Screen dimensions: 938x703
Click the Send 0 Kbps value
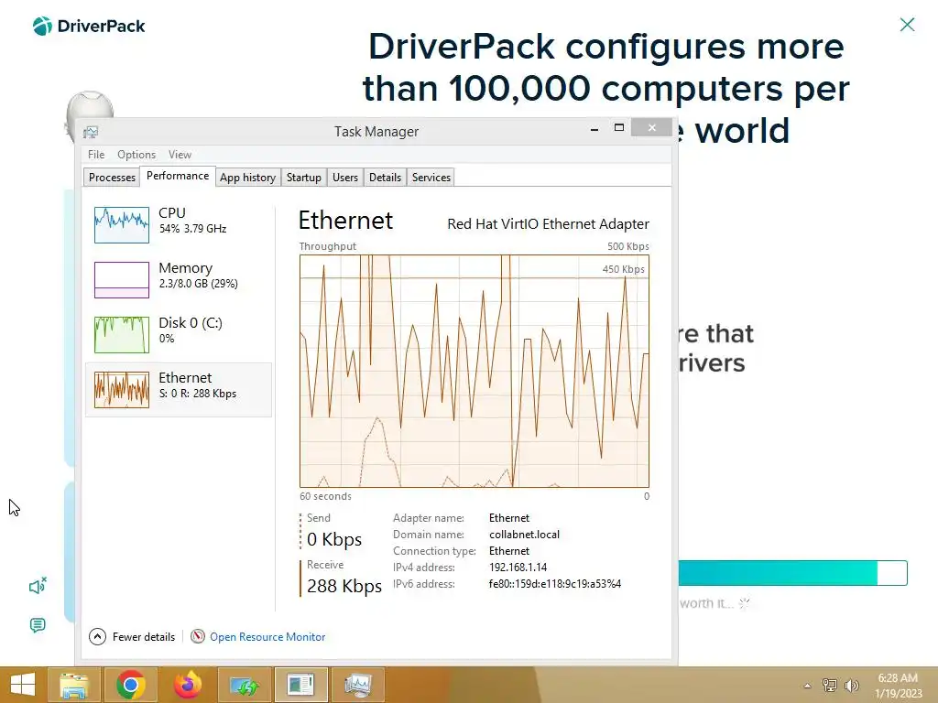pos(334,539)
